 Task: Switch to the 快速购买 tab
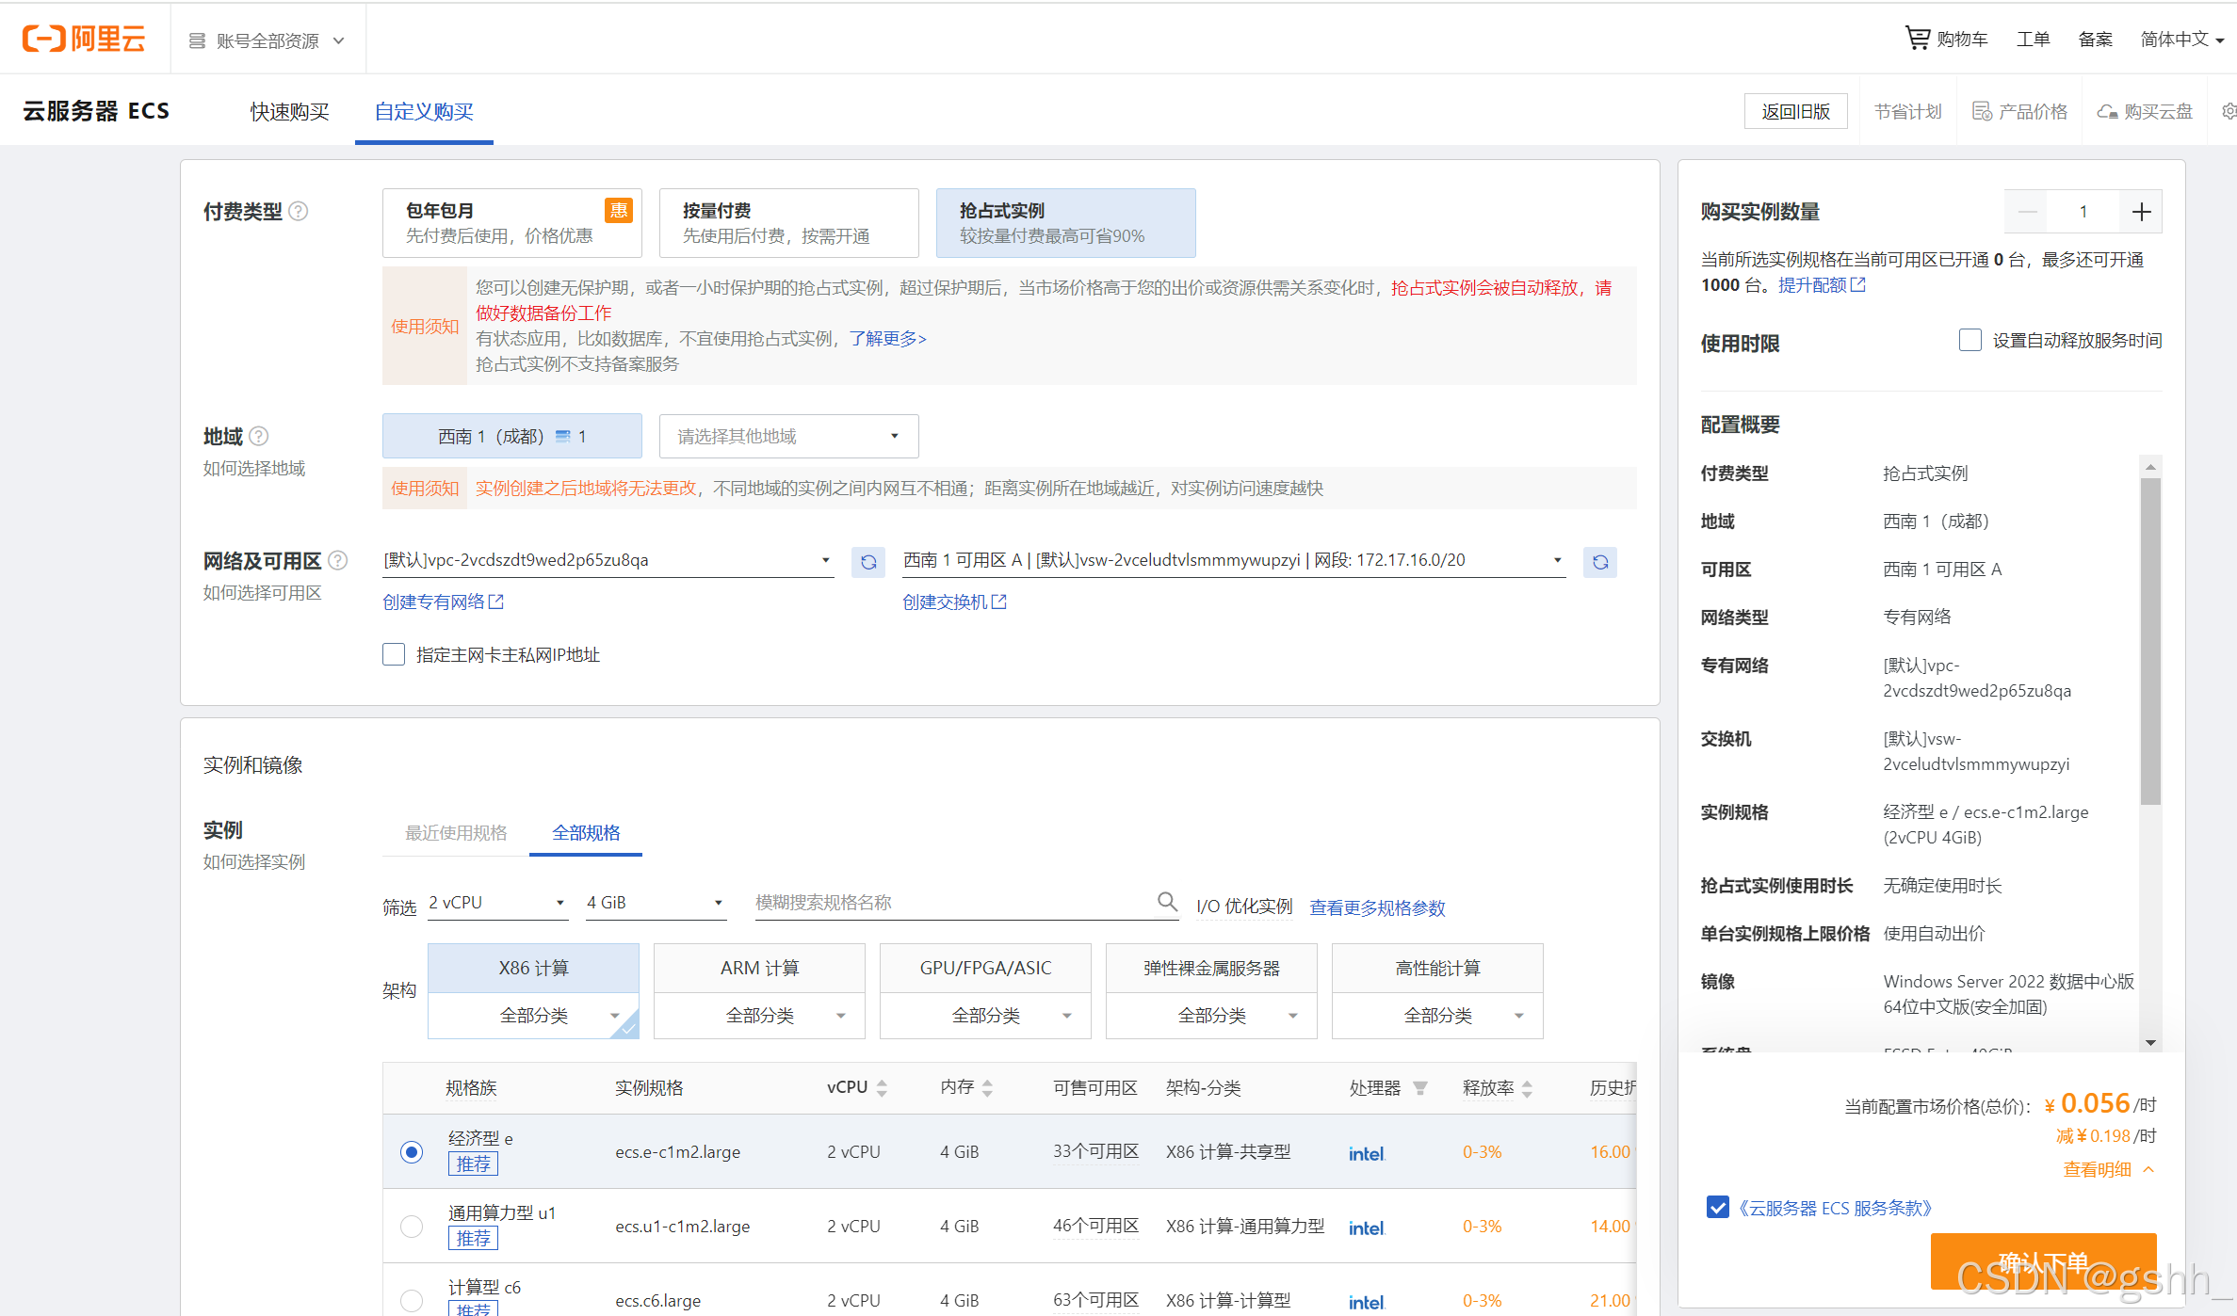[x=289, y=111]
